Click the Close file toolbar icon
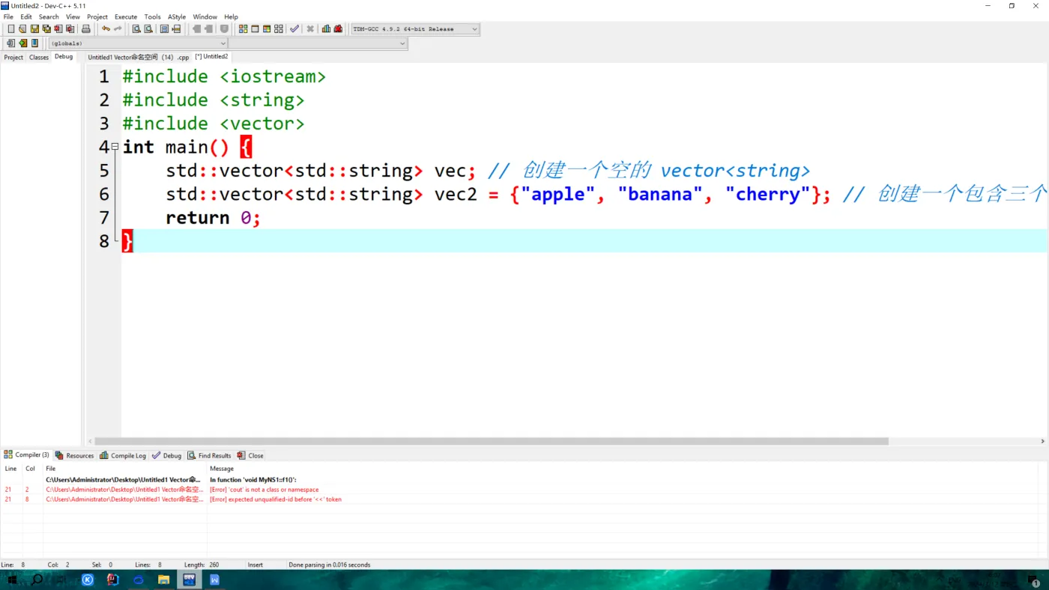 58,29
